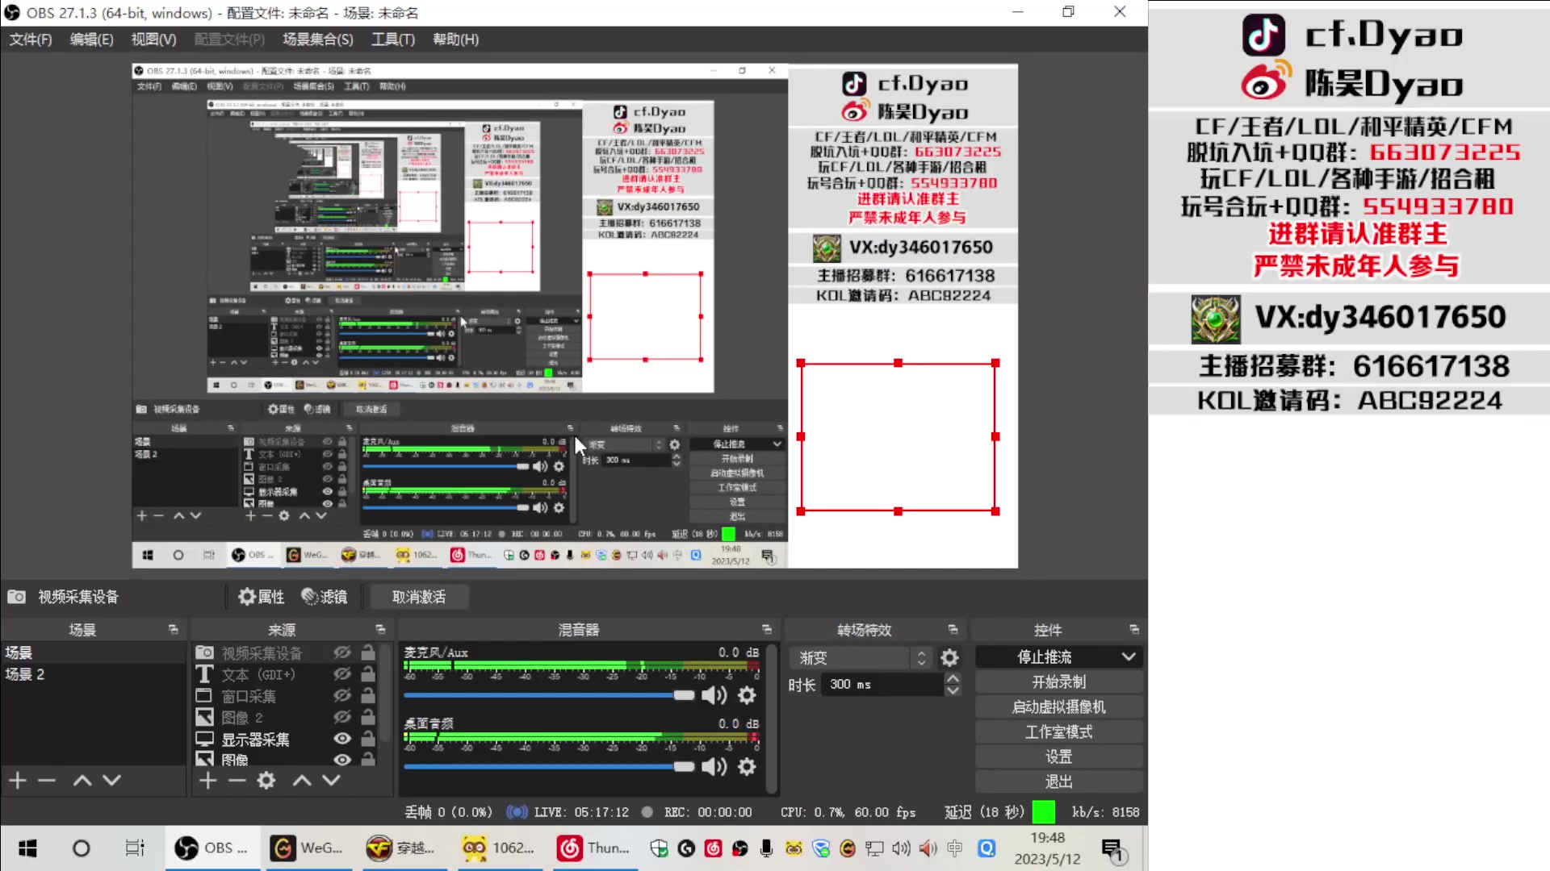This screenshot has width=1550, height=871.
Task: Mute 麦克风/Aux speaker icon
Action: [714, 695]
